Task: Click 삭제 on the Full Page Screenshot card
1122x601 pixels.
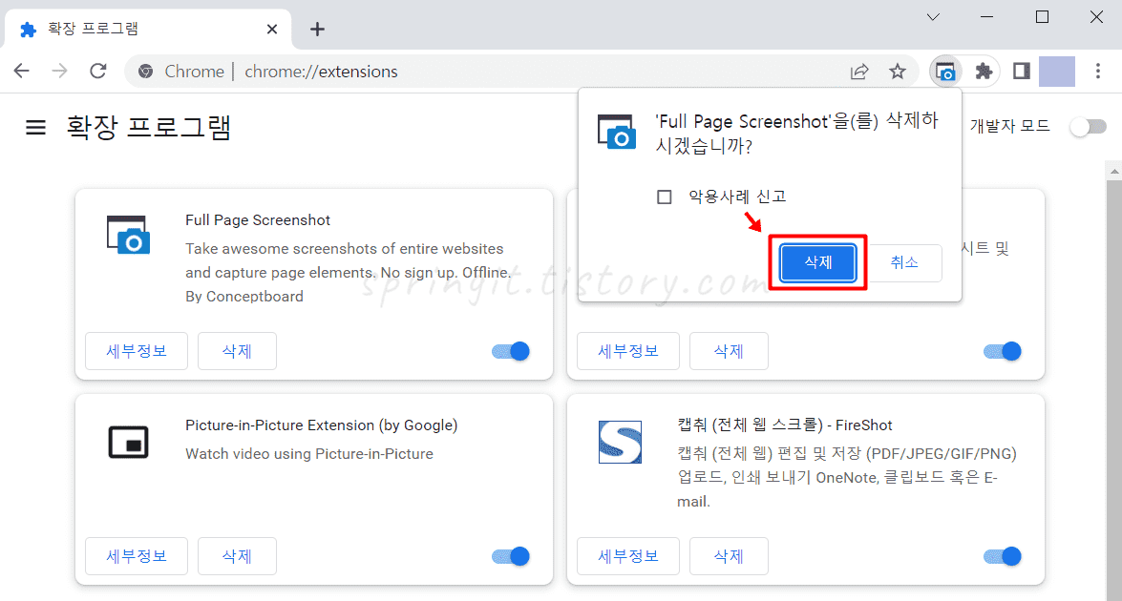Action: 237,351
